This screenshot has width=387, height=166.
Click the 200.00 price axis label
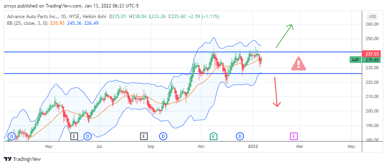click(373, 111)
